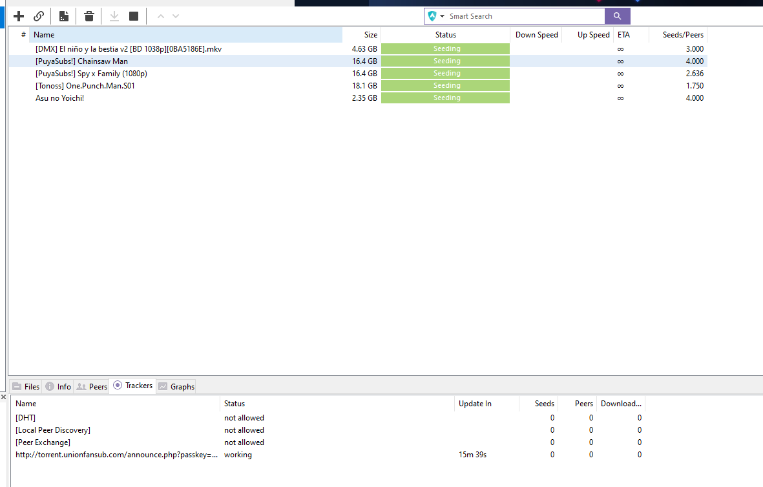
Task: Click the 18.1 GB size value
Action: (x=364, y=86)
